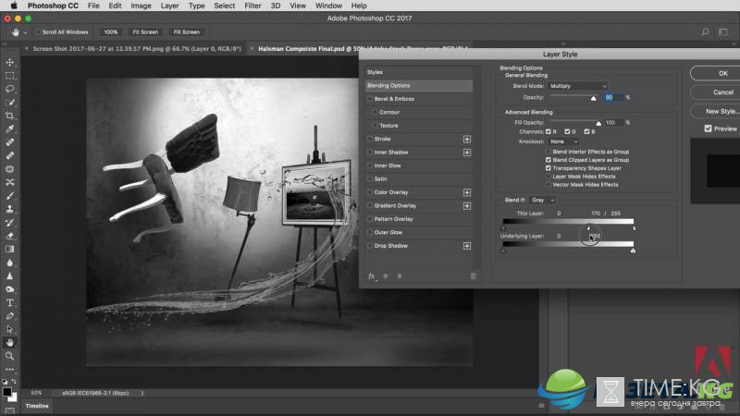
Task: Open status bar info arrow
Action: pos(142,393)
